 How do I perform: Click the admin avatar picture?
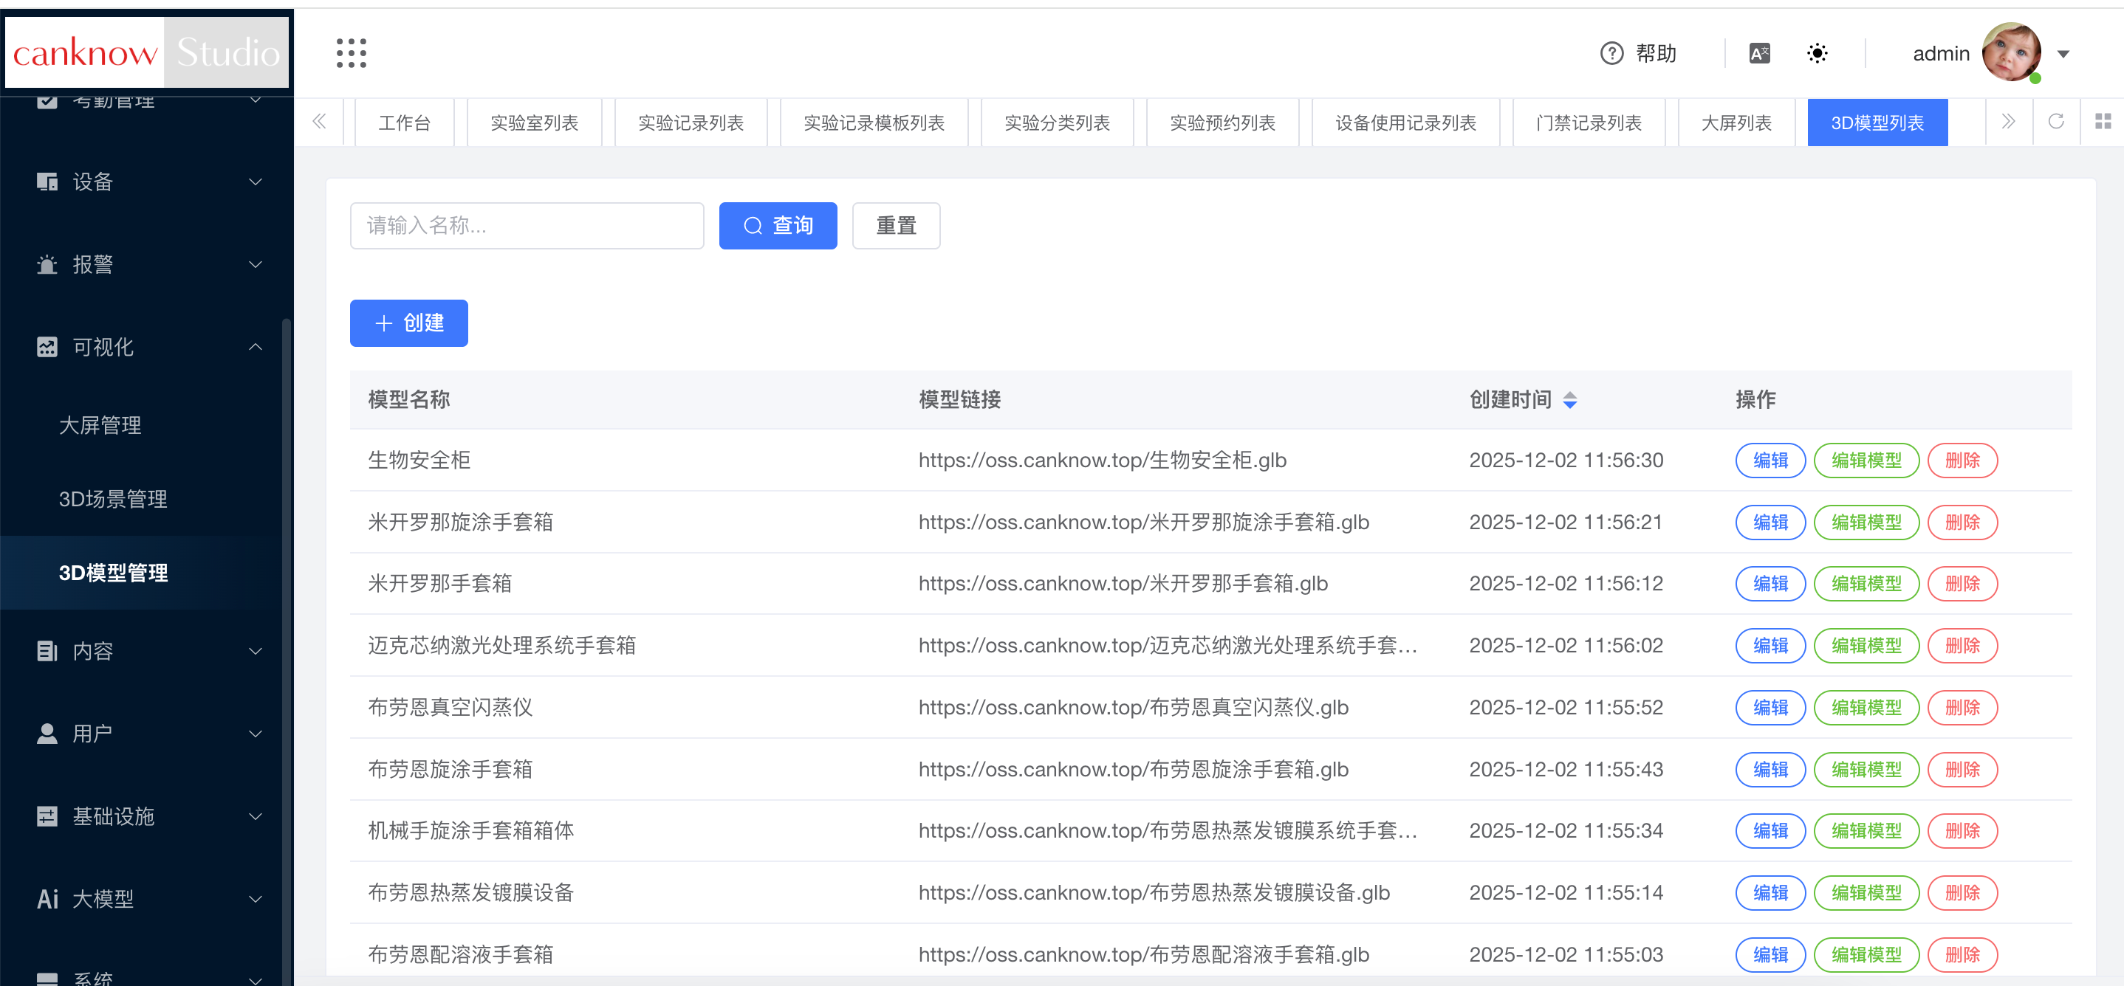2011,52
